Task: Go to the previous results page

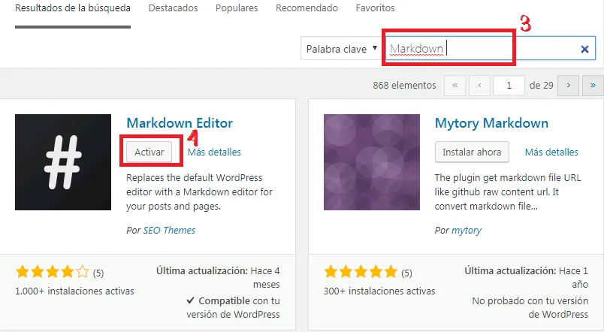Action: [479, 85]
